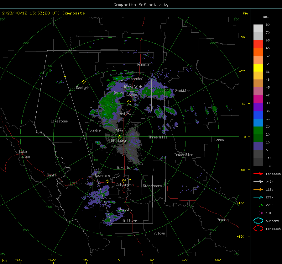Click the magenta 39 dBZ color swatch
The width and height of the screenshot is (282, 264).
pos(258,99)
